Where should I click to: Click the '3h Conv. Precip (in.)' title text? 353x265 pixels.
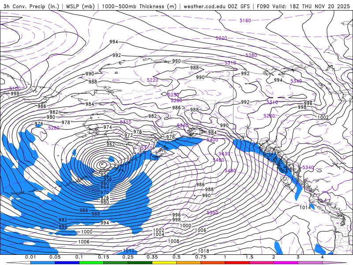(x=31, y=6)
